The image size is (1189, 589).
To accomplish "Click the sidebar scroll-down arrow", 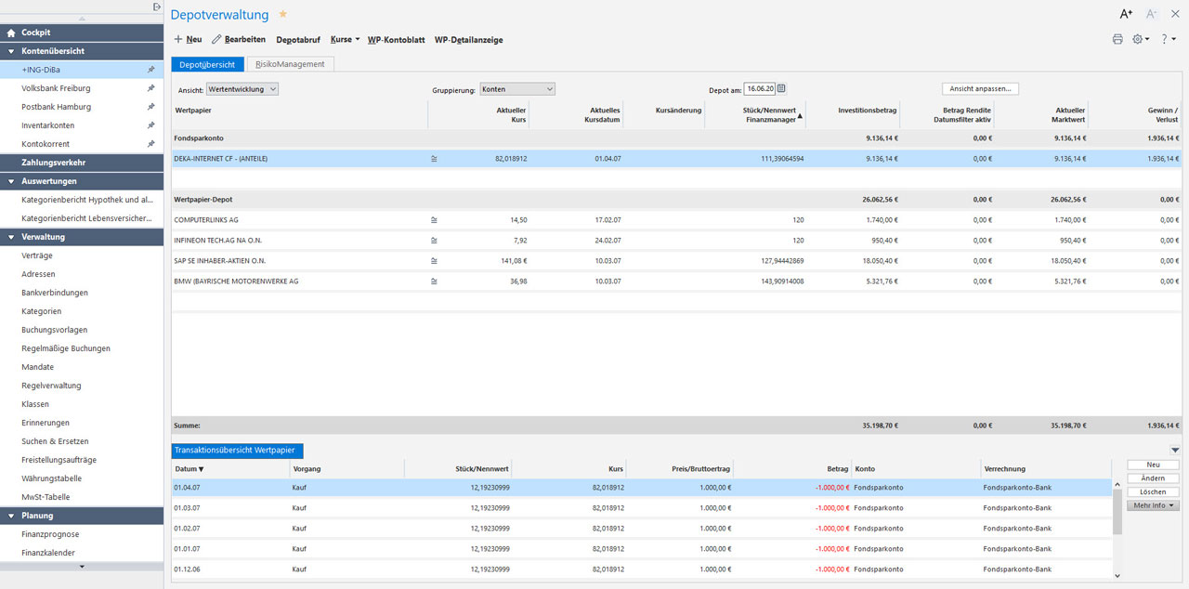I will point(82,566).
